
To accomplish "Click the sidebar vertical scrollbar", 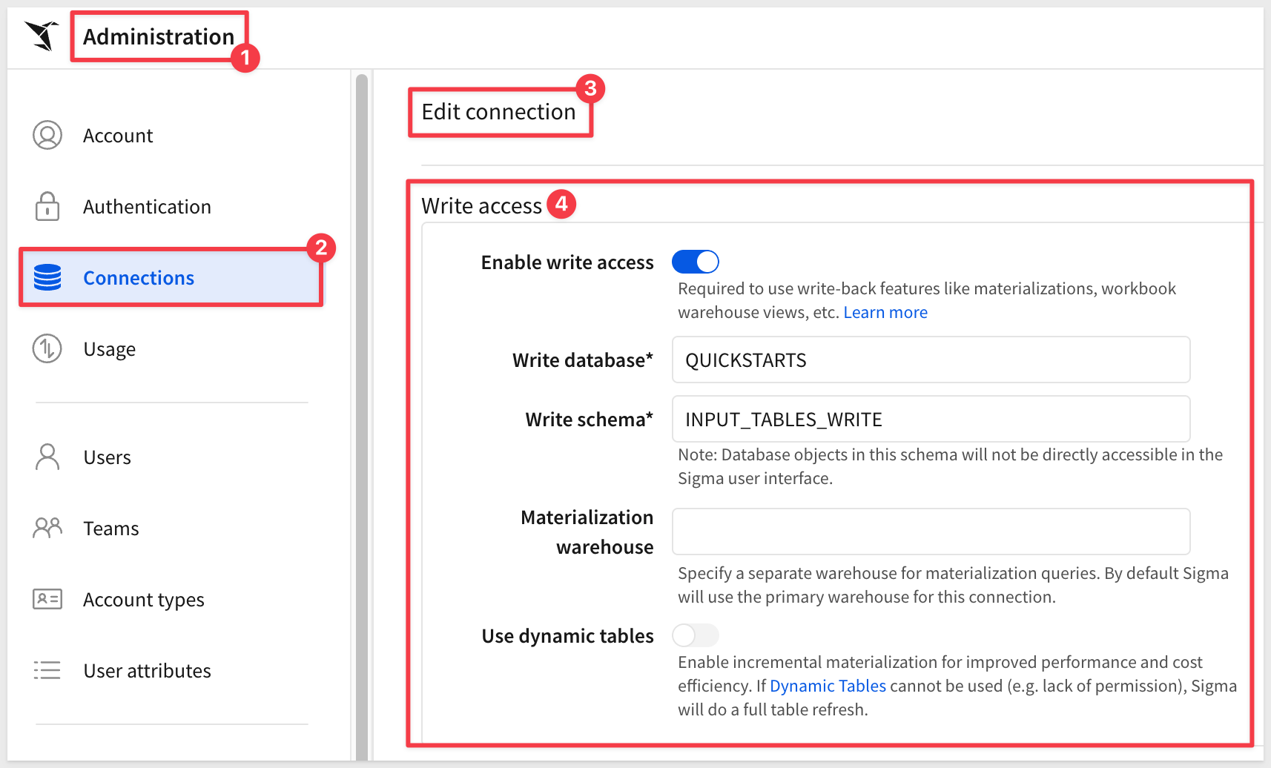I will tap(362, 415).
